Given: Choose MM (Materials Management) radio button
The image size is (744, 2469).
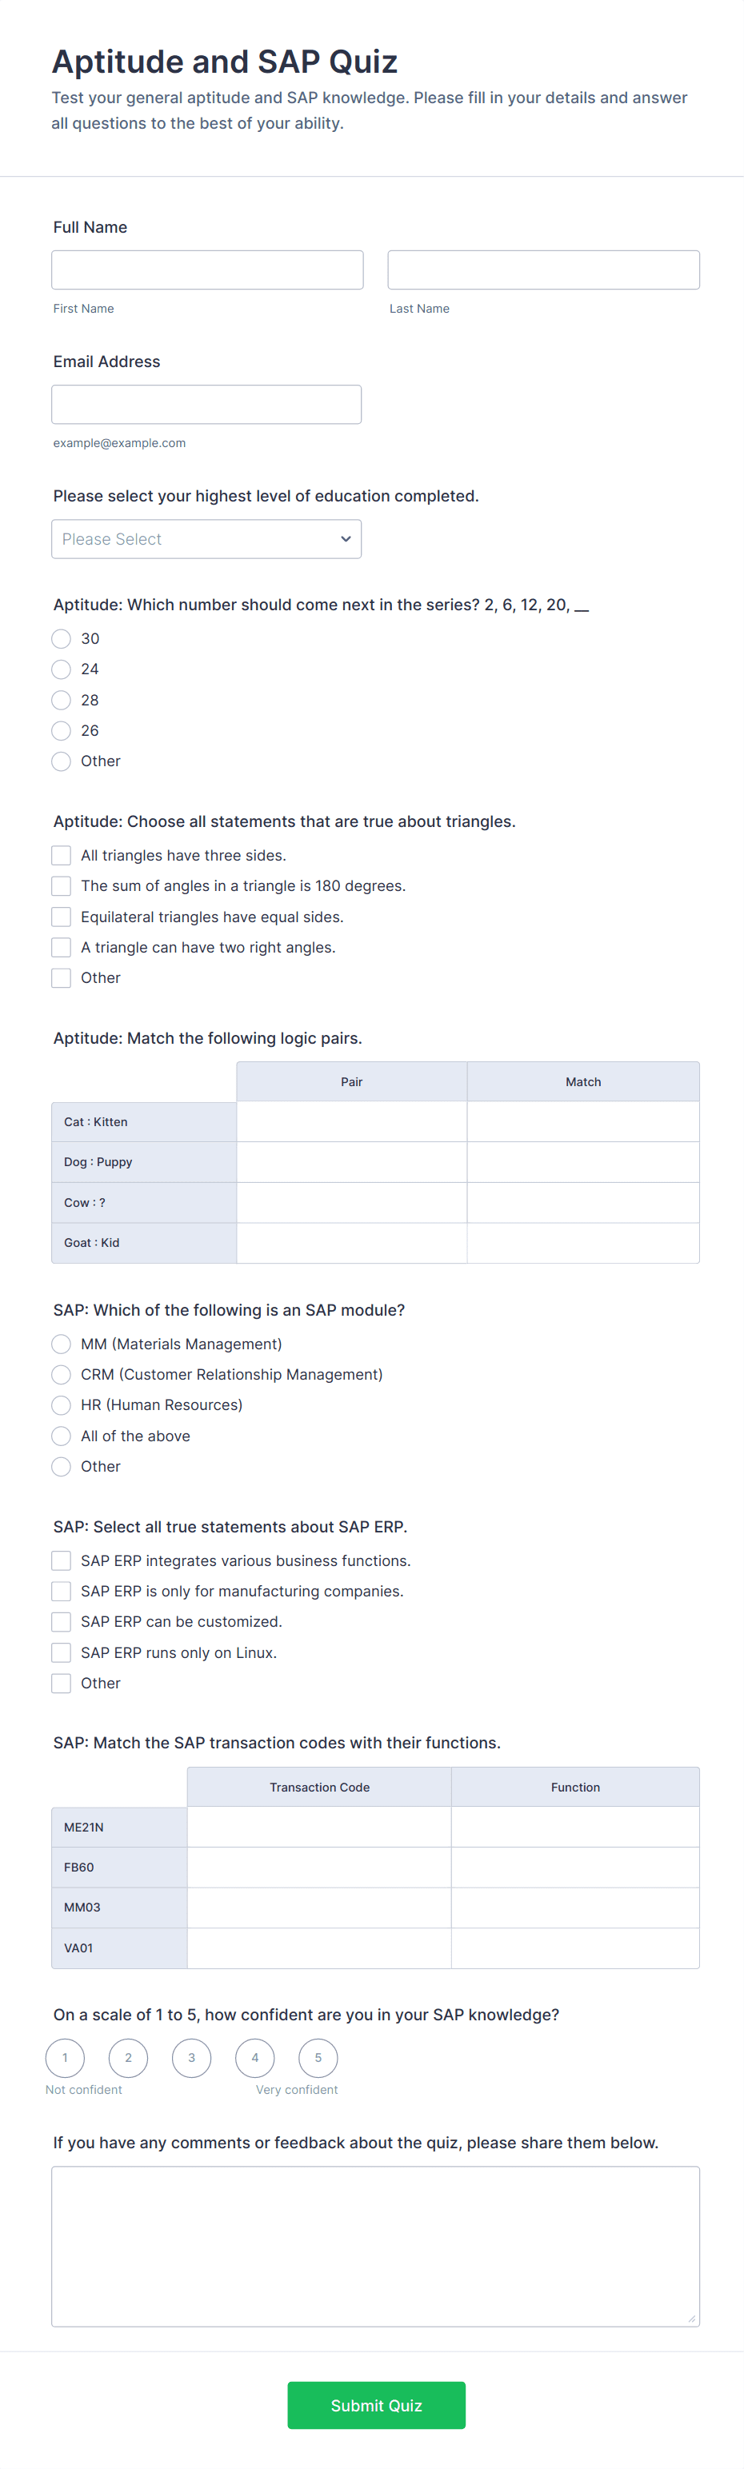Looking at the screenshot, I should coord(62,1344).
